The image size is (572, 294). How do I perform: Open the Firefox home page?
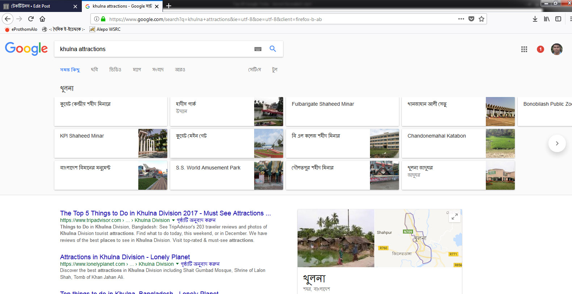42,19
